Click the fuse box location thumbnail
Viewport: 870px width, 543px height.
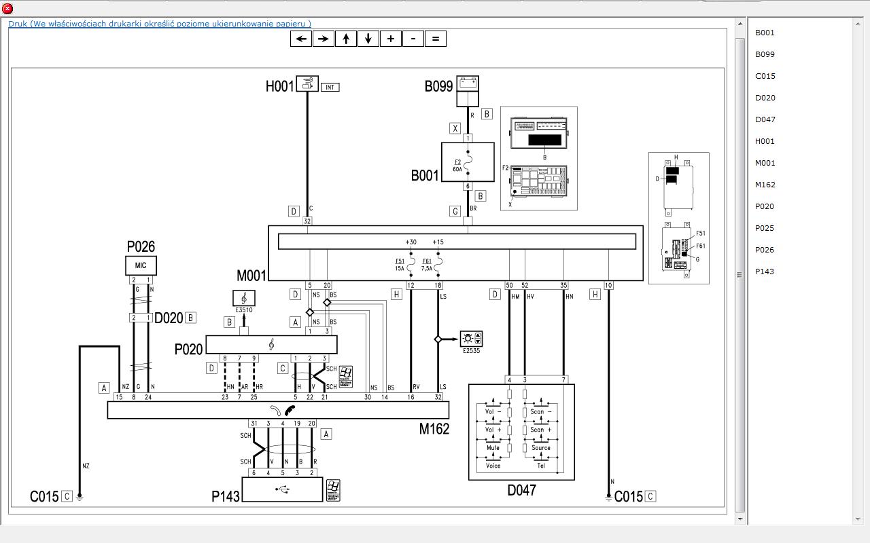pyautogui.click(x=539, y=158)
